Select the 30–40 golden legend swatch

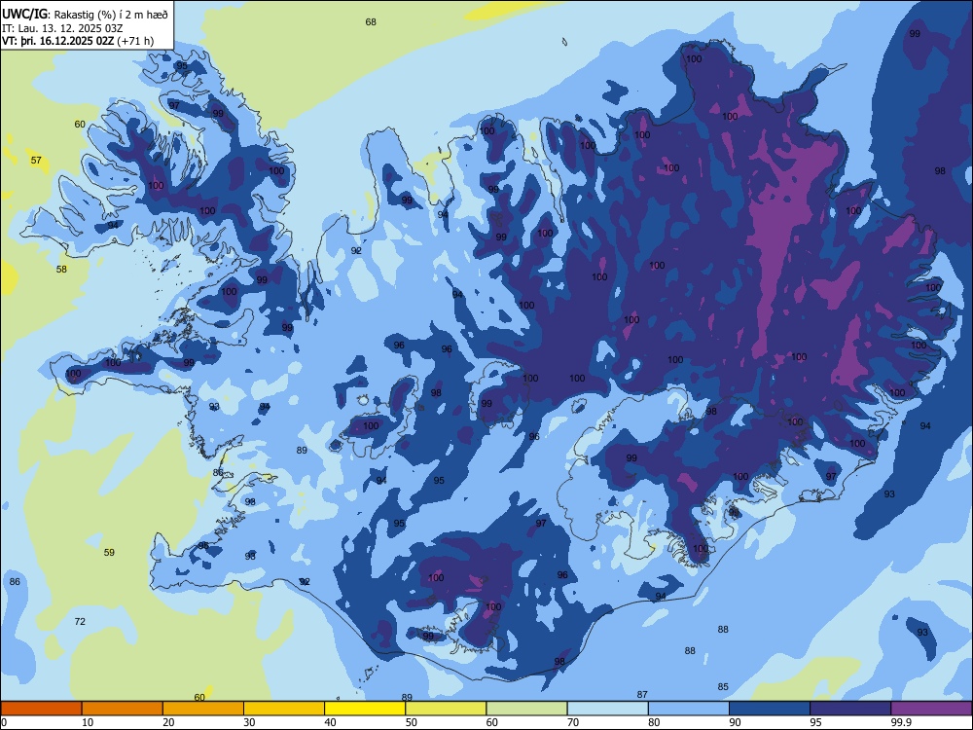click(x=284, y=709)
